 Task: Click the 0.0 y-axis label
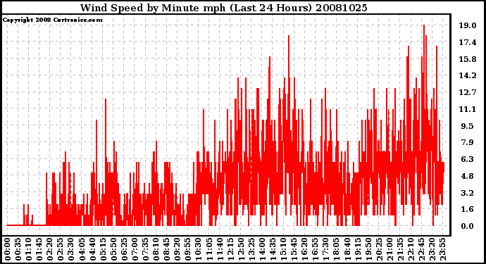coord(468,226)
